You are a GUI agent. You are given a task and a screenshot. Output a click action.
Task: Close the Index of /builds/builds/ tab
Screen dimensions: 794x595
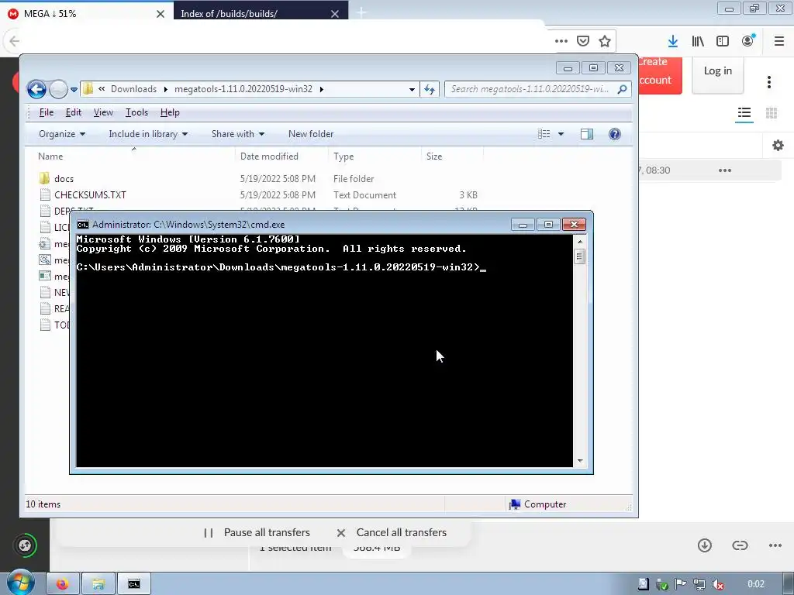[335, 14]
